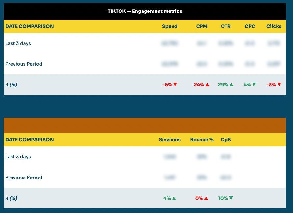Click the Spend column header
Viewport: 293px width, 213px height.
170,26
